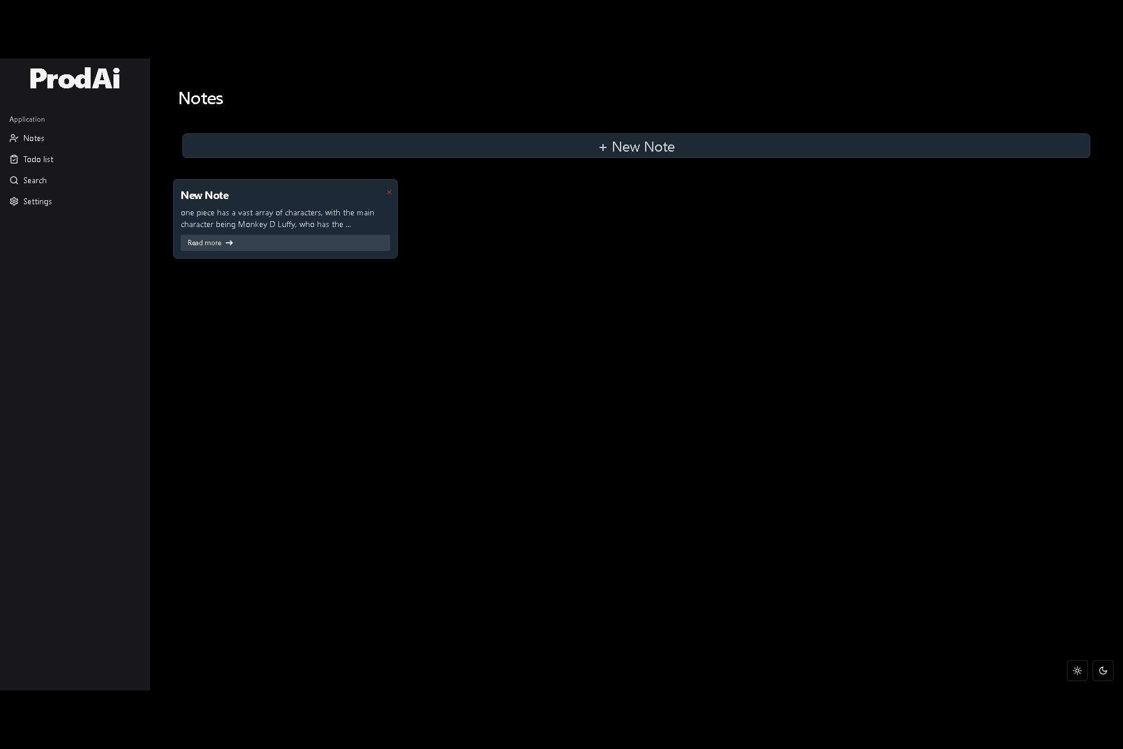Open the Notes sidebar menu item
The height and width of the screenshot is (749, 1123).
(34, 138)
